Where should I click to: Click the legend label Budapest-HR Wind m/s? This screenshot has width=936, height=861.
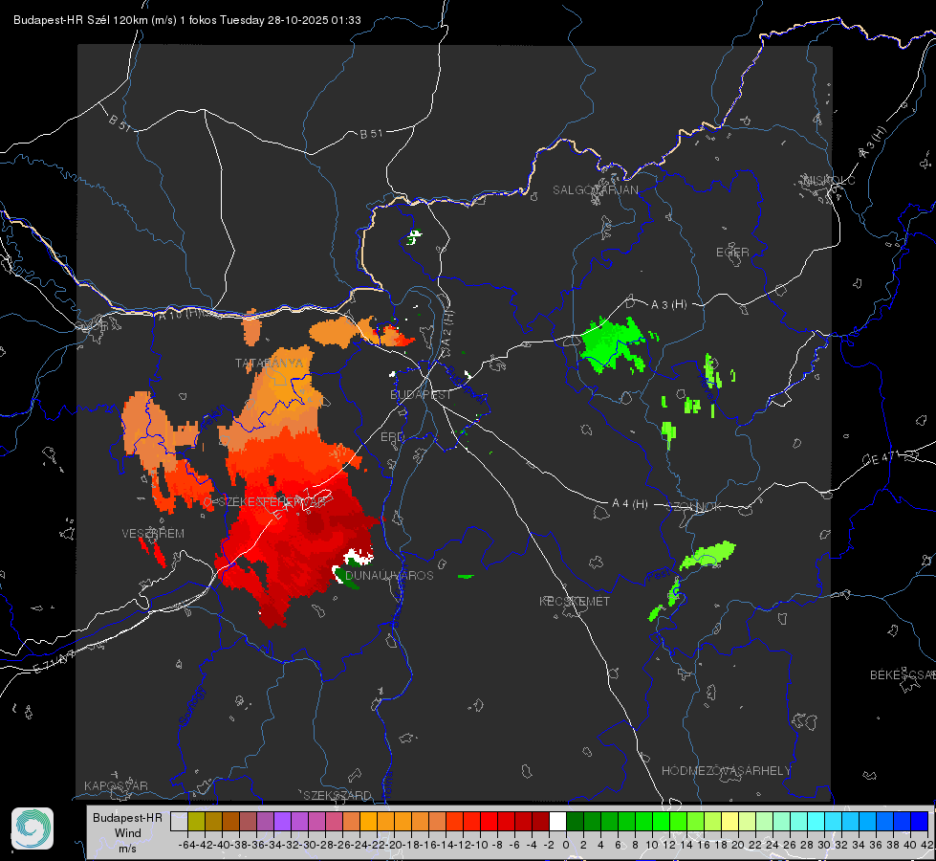point(127,832)
